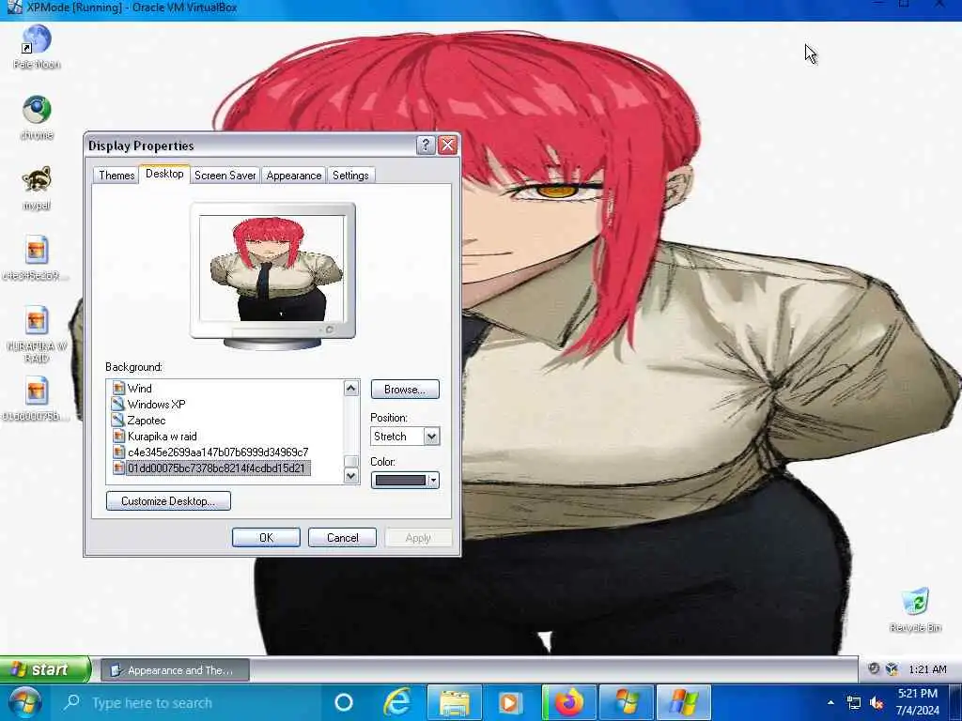Viewport: 962px width, 721px height.
Task: Select the 01dd00075bc7378bc8214f4cdbd15d21 background
Action: [x=216, y=468]
